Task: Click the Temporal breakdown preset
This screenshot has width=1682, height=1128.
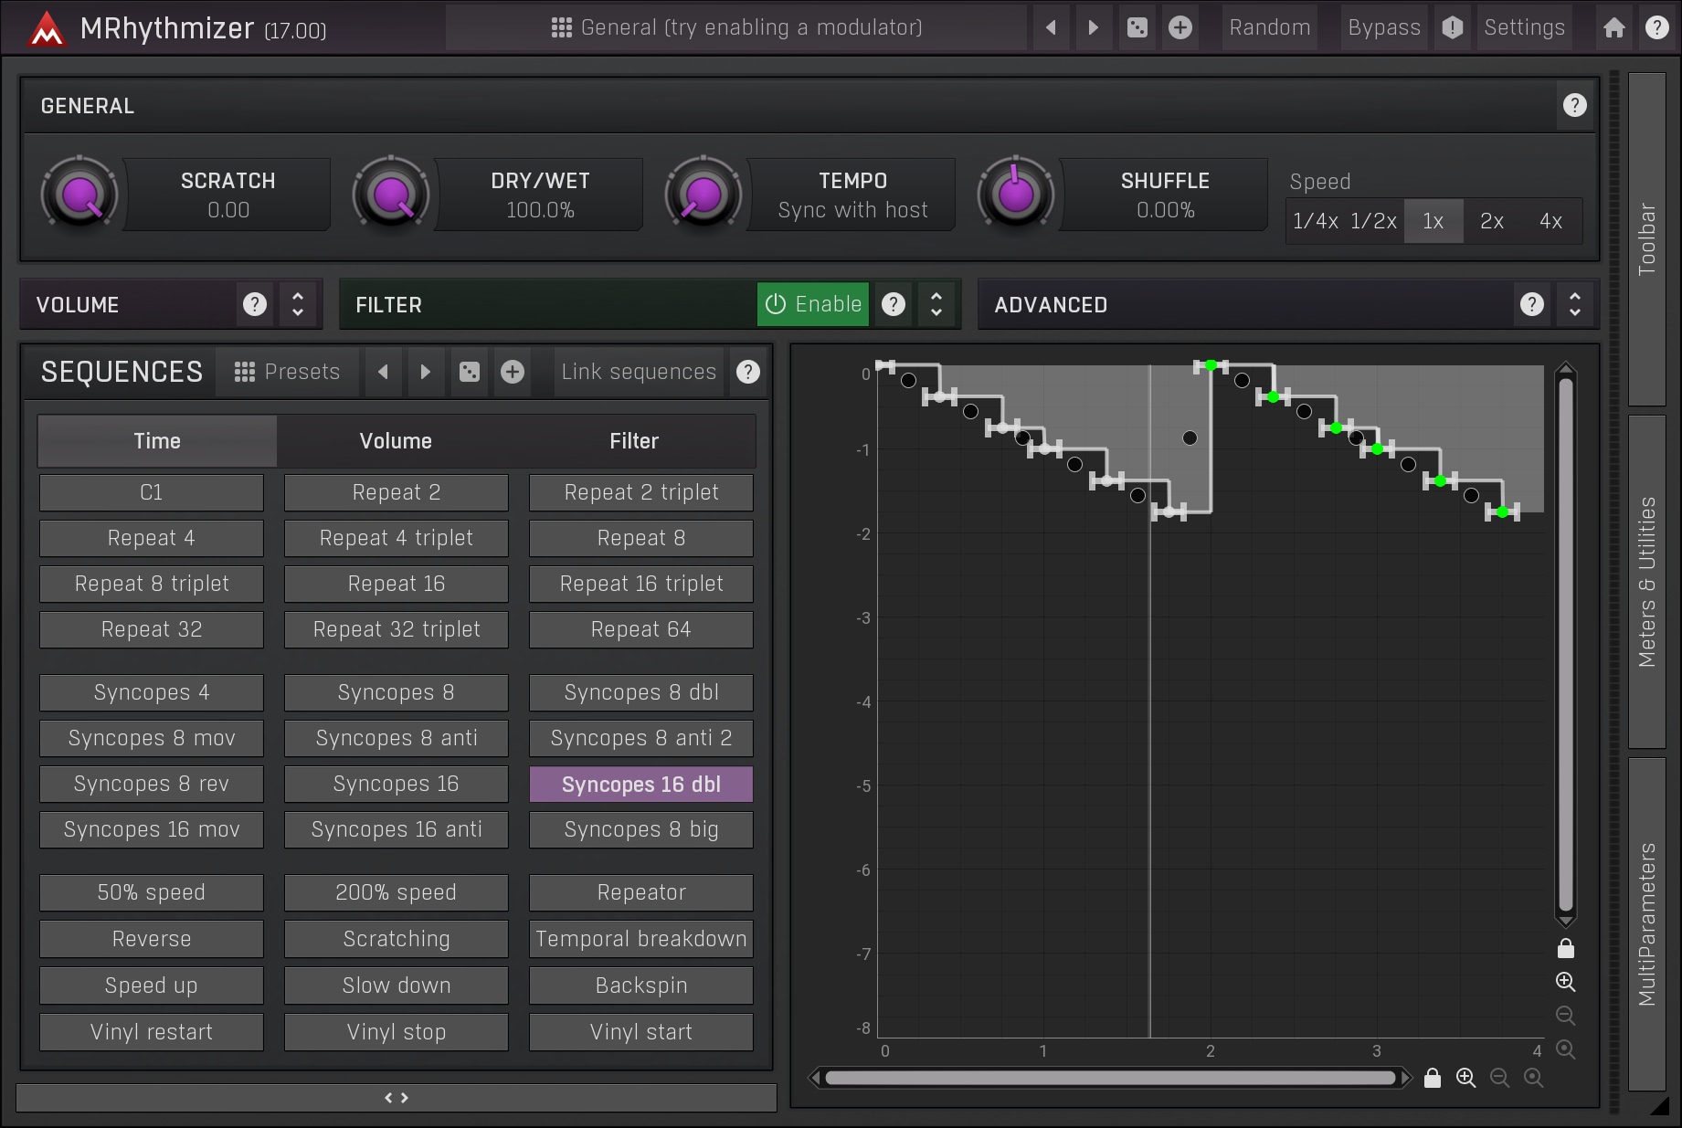Action: [x=640, y=939]
